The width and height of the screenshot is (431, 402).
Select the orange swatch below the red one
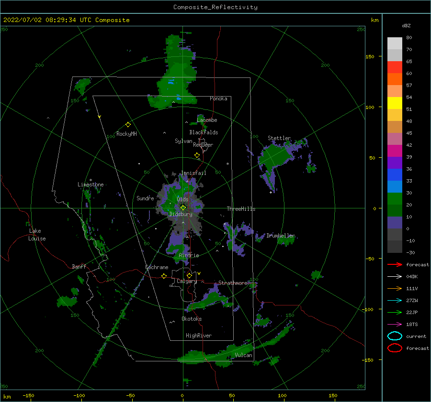395,79
